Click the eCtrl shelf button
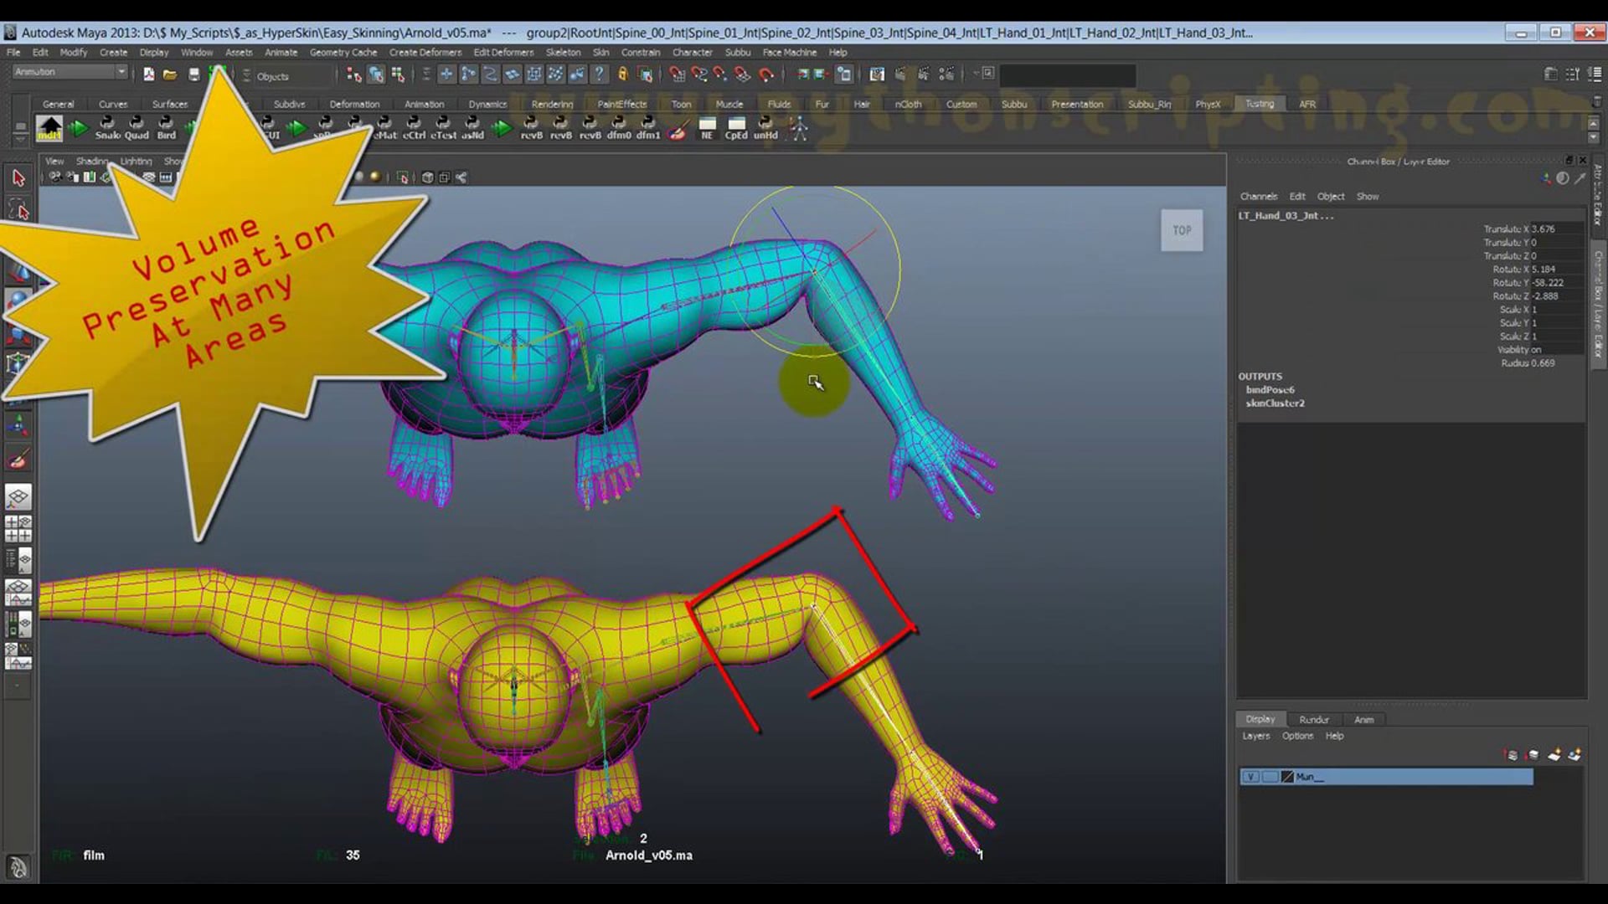Image resolution: width=1608 pixels, height=904 pixels. pos(414,128)
